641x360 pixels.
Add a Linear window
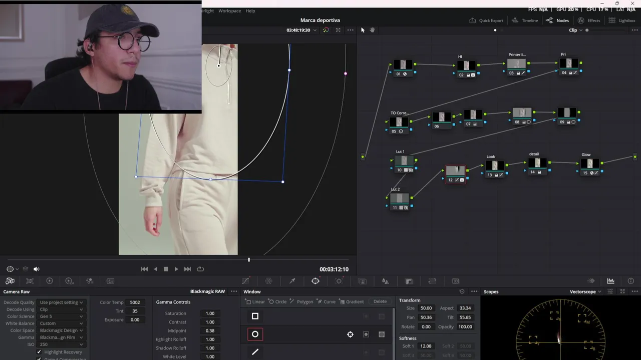[x=255, y=301]
